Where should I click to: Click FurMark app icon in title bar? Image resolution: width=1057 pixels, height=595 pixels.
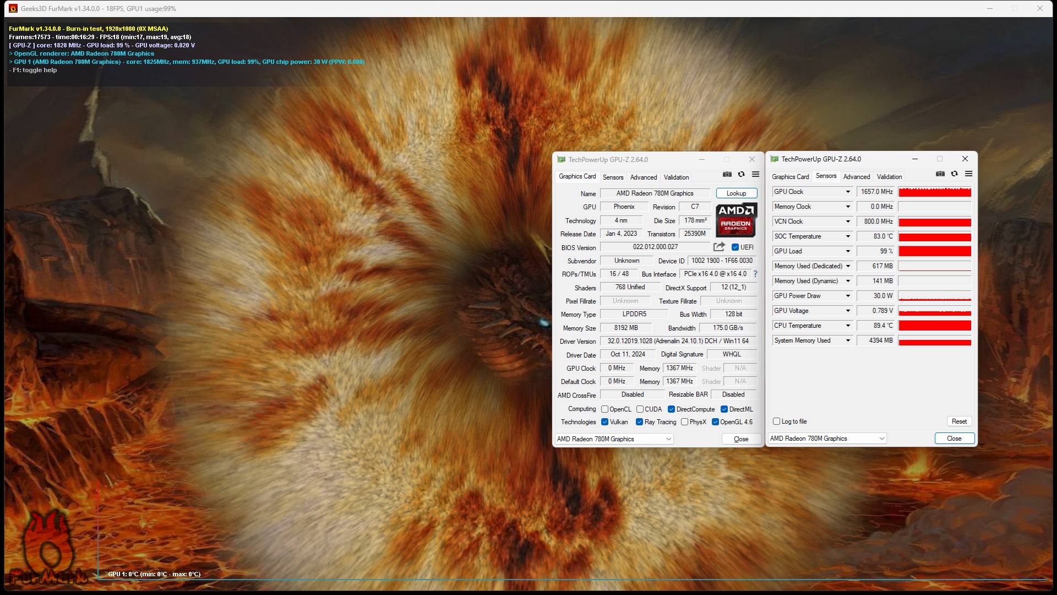click(13, 8)
